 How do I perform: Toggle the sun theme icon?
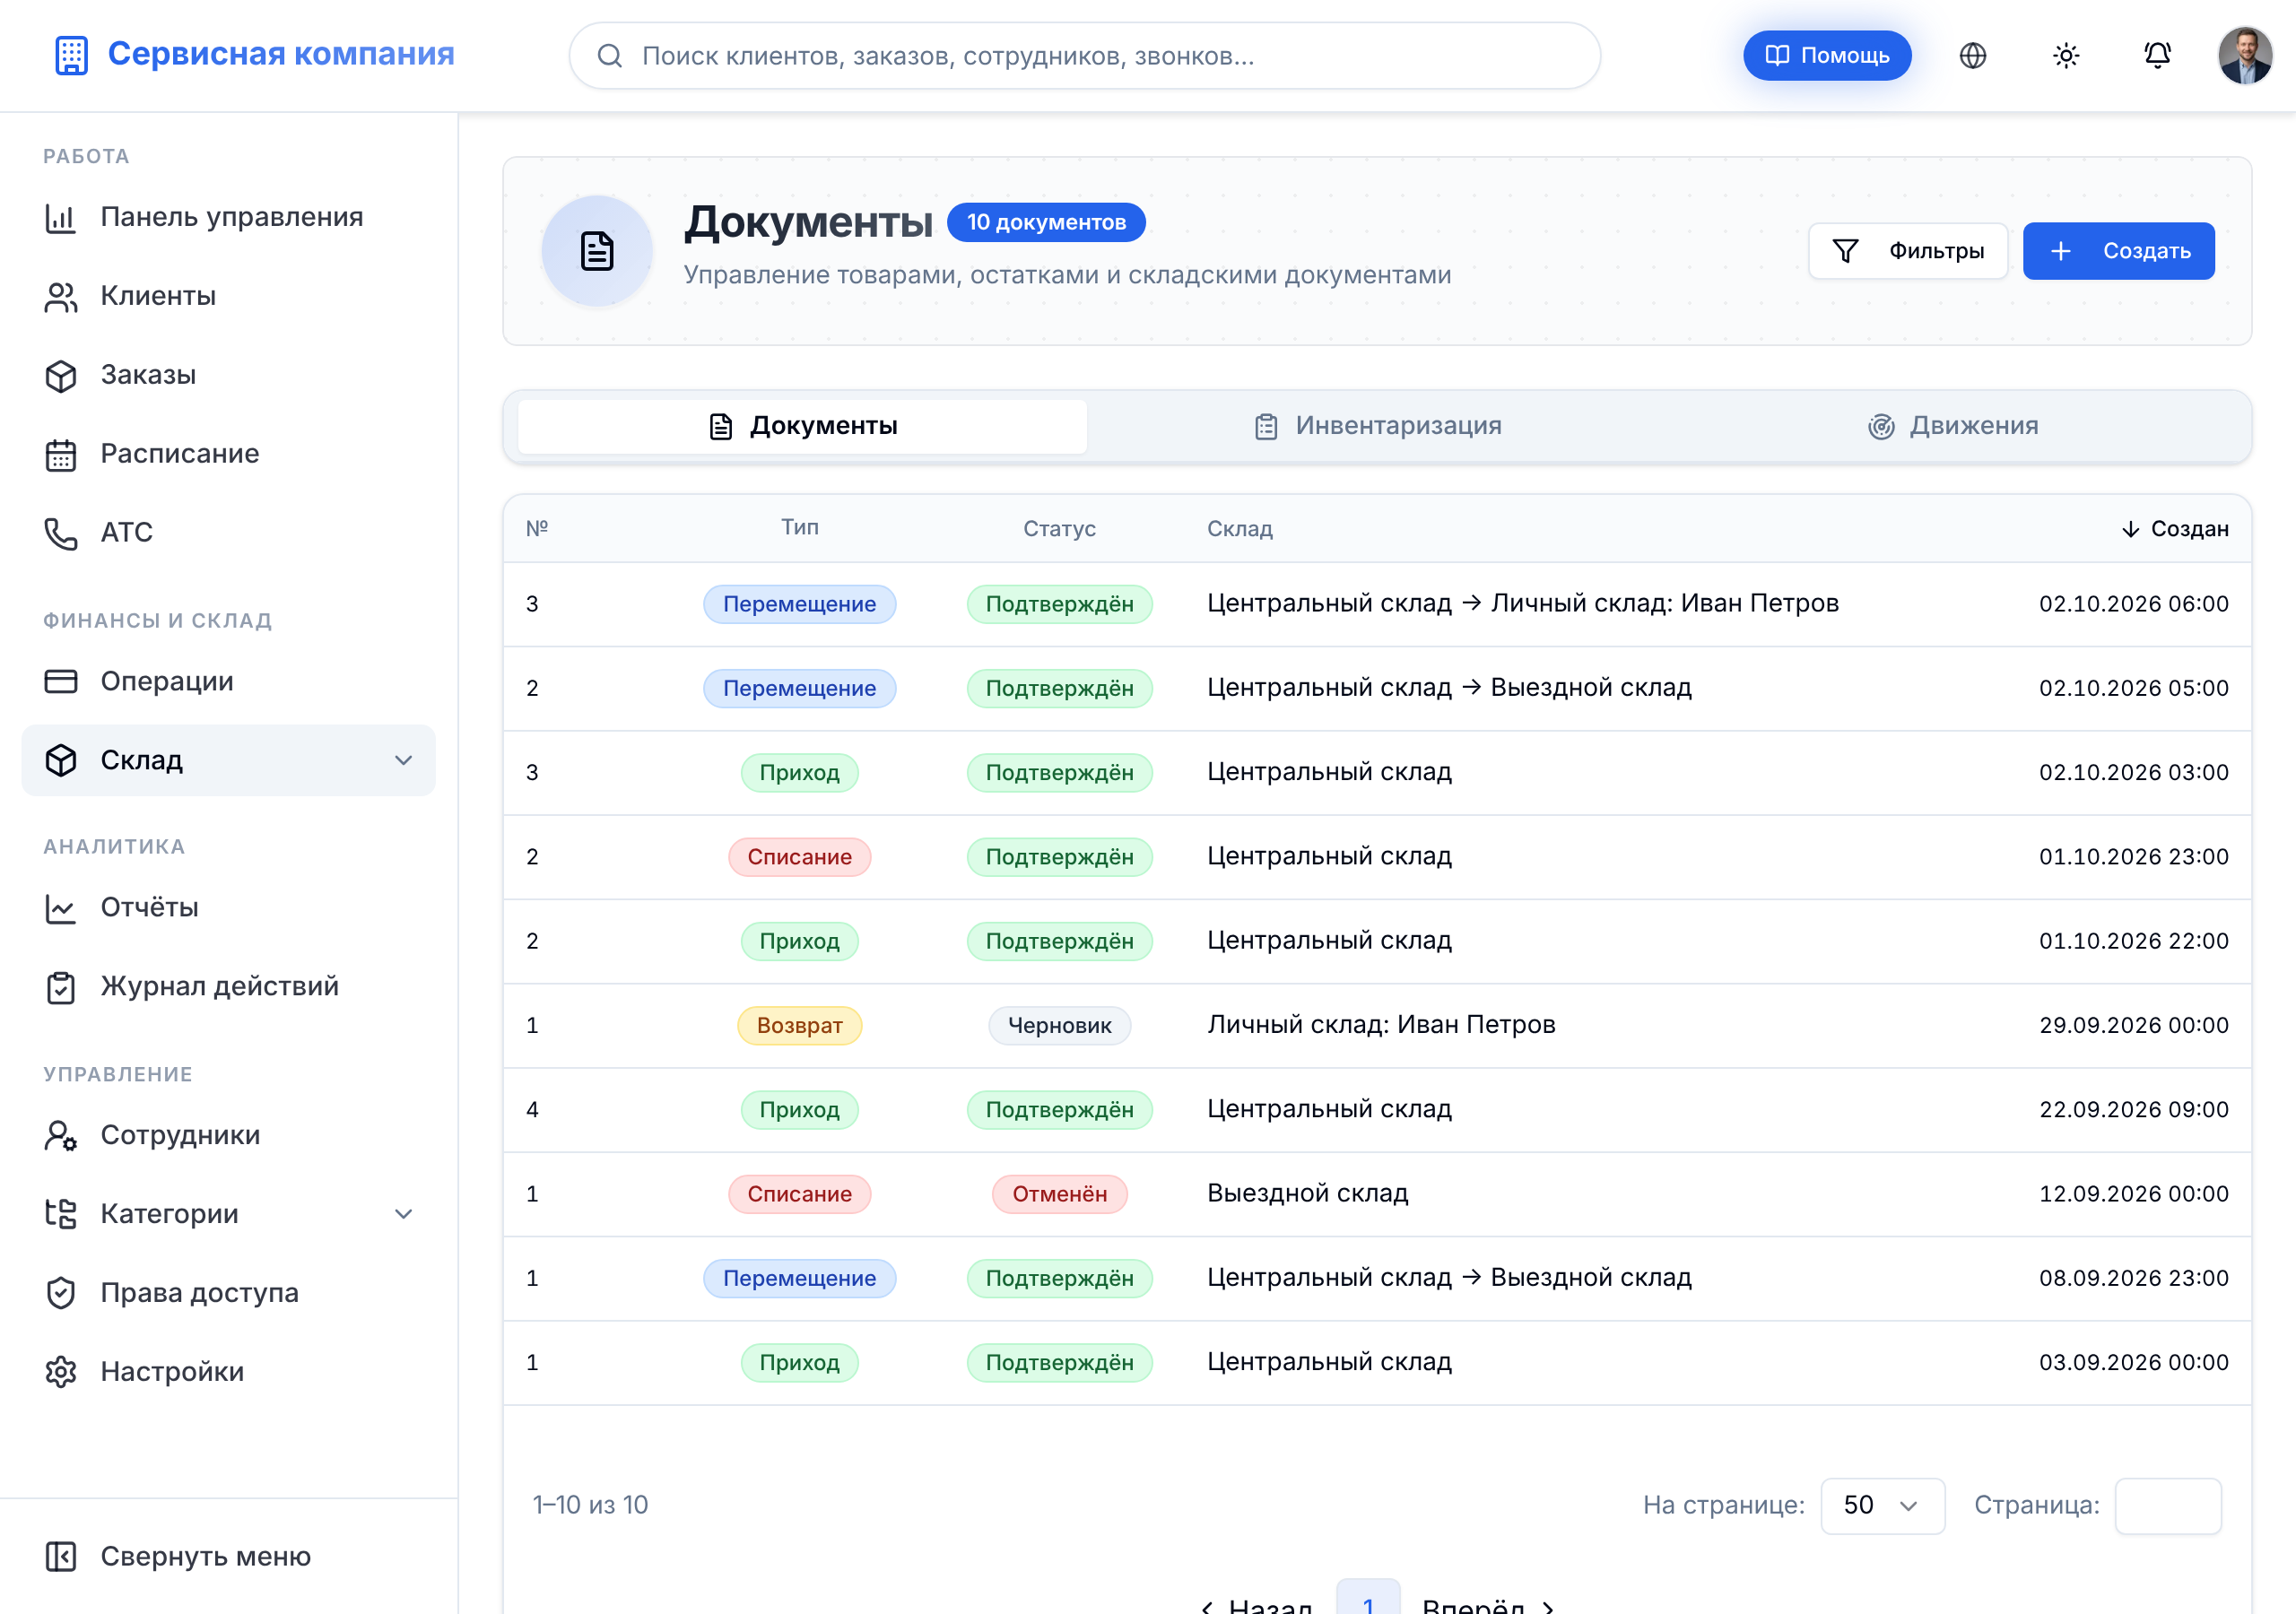(x=2065, y=55)
